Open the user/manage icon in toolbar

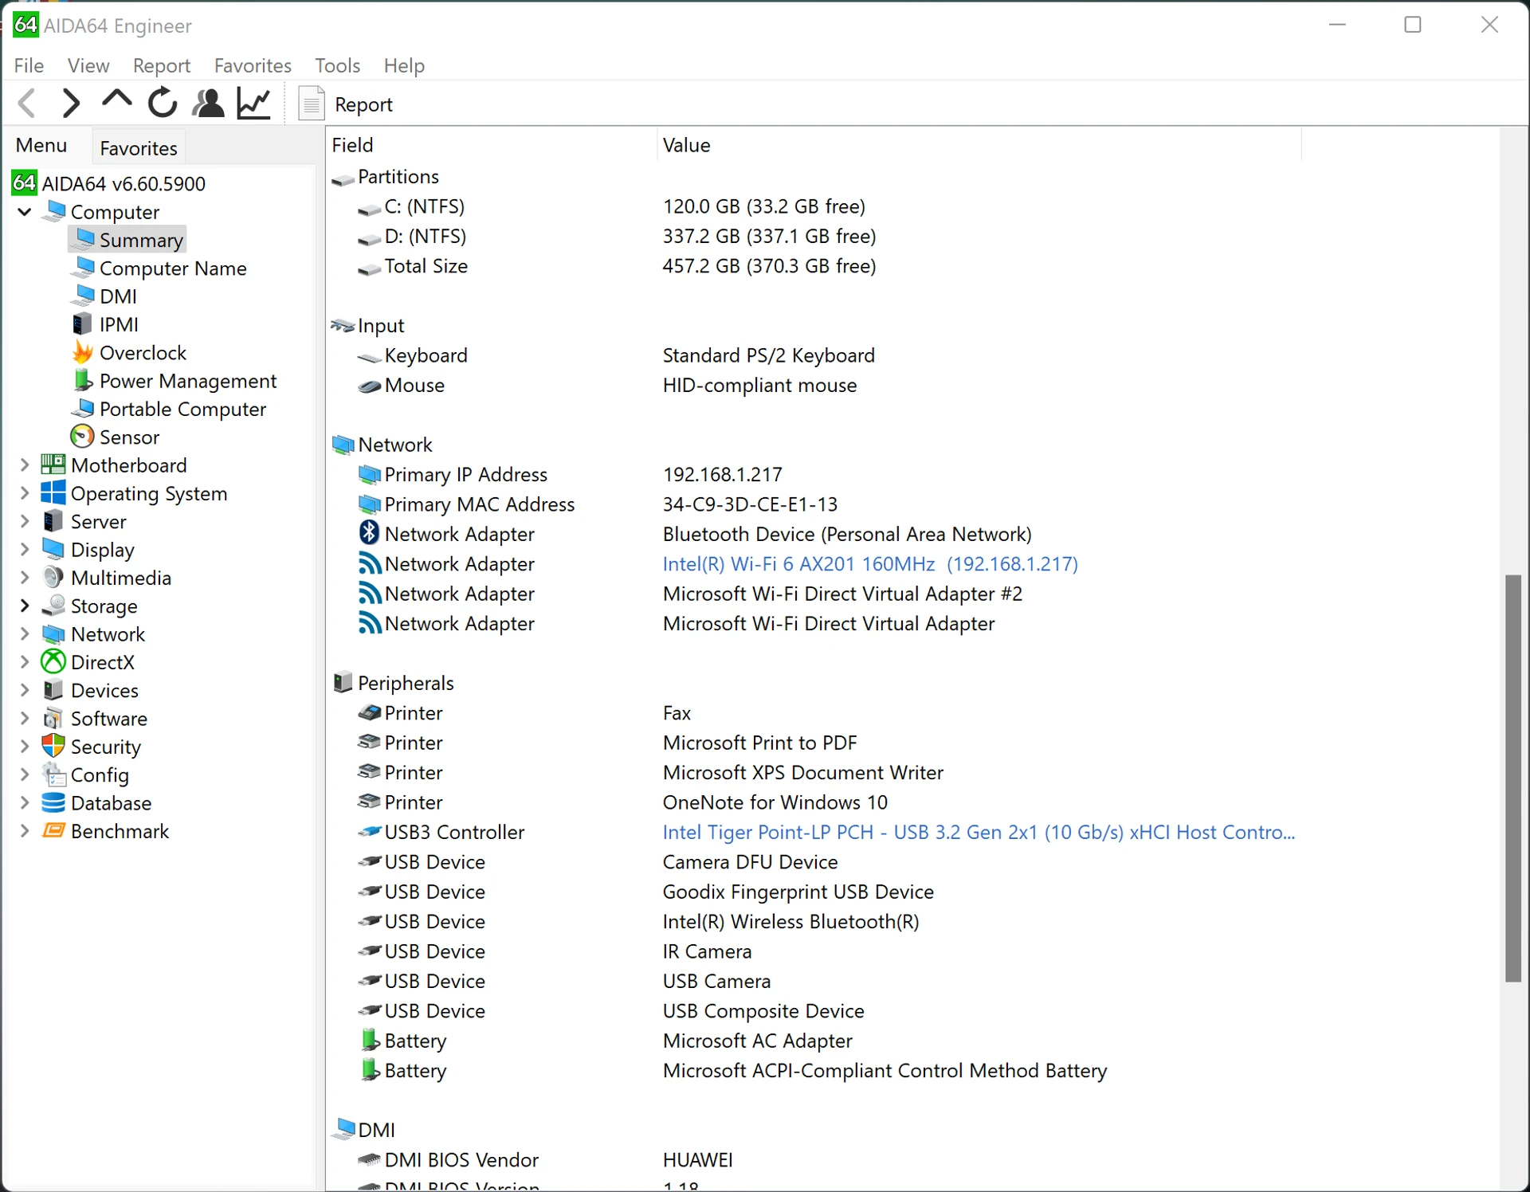[x=209, y=104]
